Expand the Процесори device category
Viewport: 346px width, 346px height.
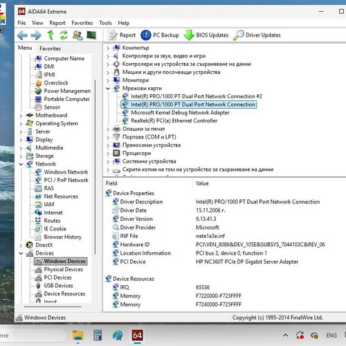pyautogui.click(x=108, y=154)
